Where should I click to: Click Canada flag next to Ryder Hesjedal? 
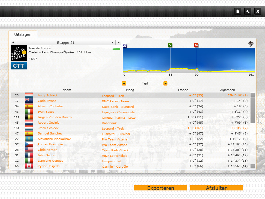point(29,166)
